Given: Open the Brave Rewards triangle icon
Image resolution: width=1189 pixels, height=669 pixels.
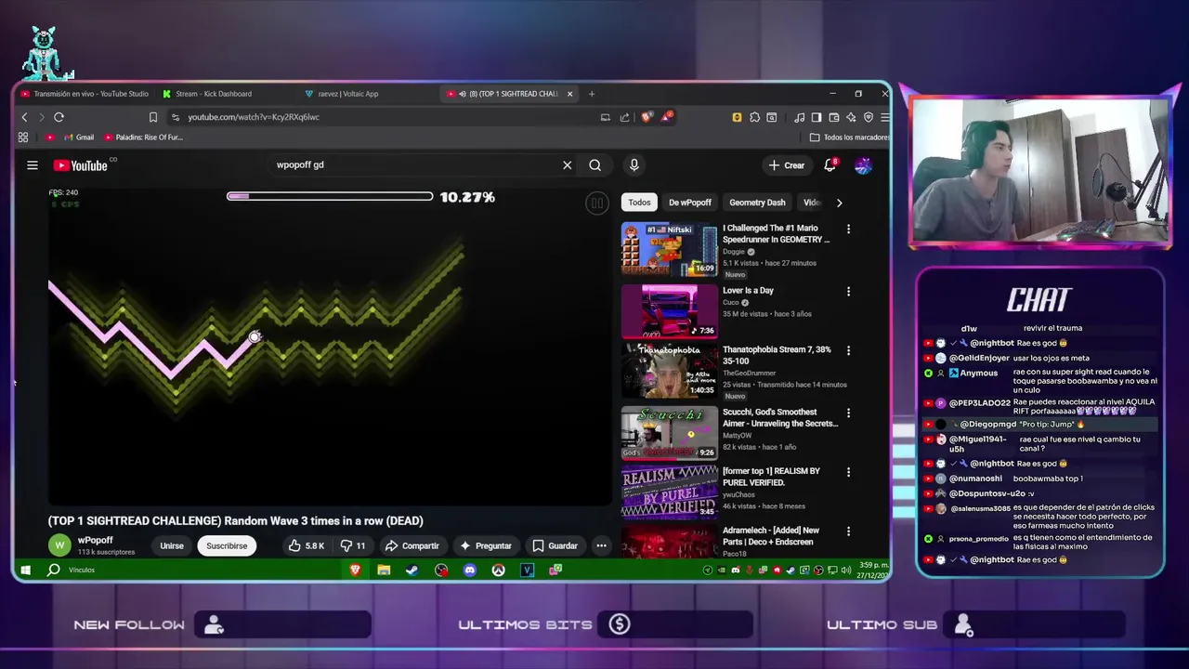Looking at the screenshot, I should click(667, 117).
